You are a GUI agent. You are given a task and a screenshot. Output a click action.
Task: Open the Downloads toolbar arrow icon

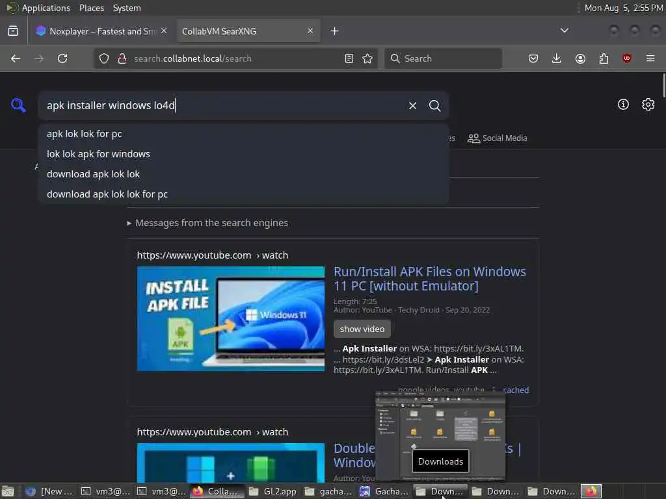[557, 58]
